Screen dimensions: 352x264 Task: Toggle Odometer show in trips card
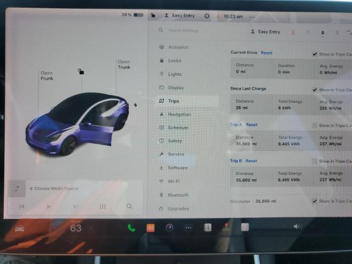315,201
